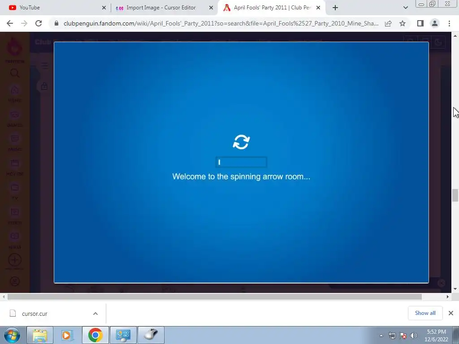The width and height of the screenshot is (459, 344).
Task: Open a new browser tab
Action: coord(335,8)
